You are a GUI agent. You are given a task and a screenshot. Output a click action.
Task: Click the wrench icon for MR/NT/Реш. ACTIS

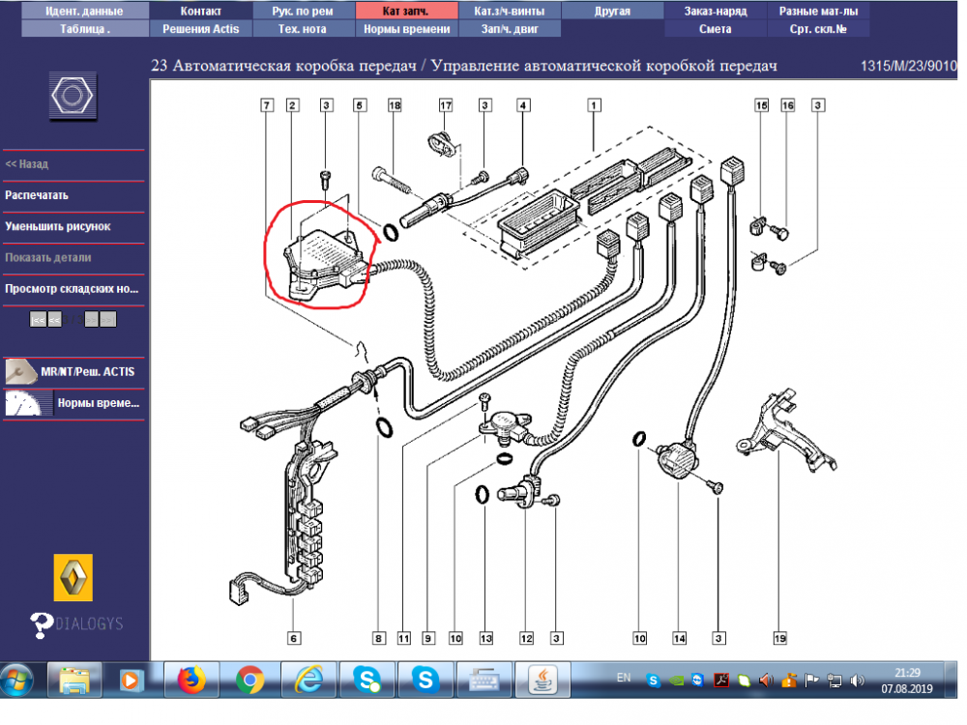click(x=20, y=372)
